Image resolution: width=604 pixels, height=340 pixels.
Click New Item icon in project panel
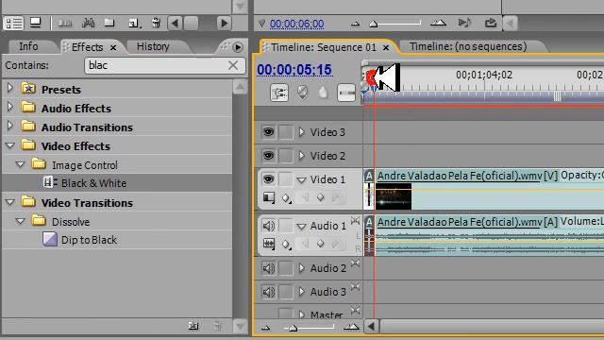point(134,24)
